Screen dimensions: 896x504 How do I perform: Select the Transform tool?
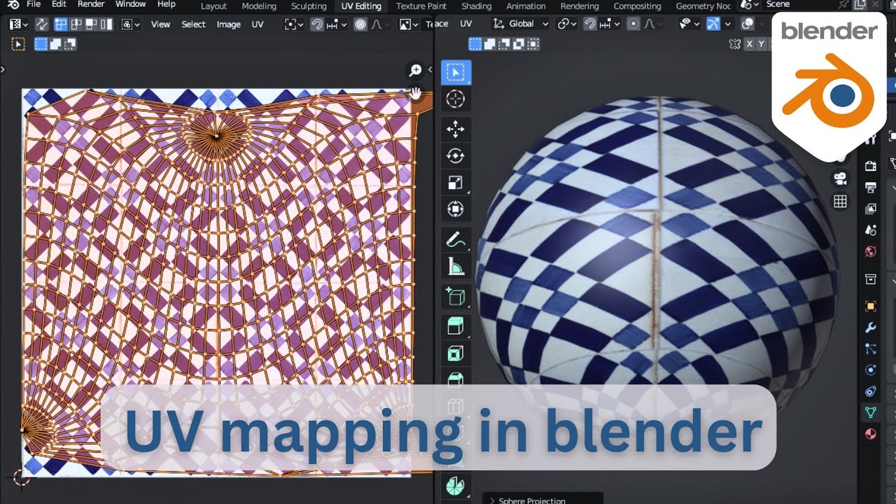pos(456,209)
